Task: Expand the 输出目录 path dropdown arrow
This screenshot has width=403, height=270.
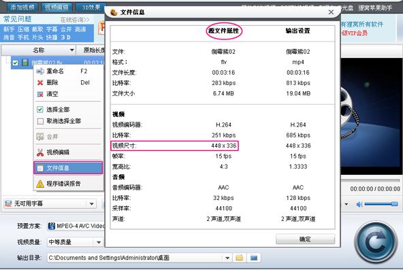Action: pyautogui.click(x=227, y=258)
